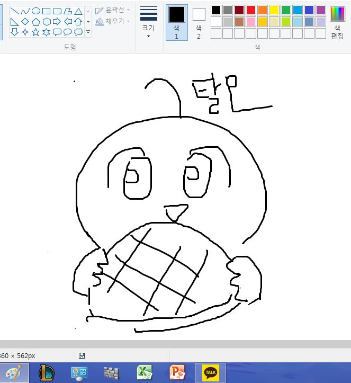Open the 채우기 fill dropdown
351x383 pixels.
(112, 21)
